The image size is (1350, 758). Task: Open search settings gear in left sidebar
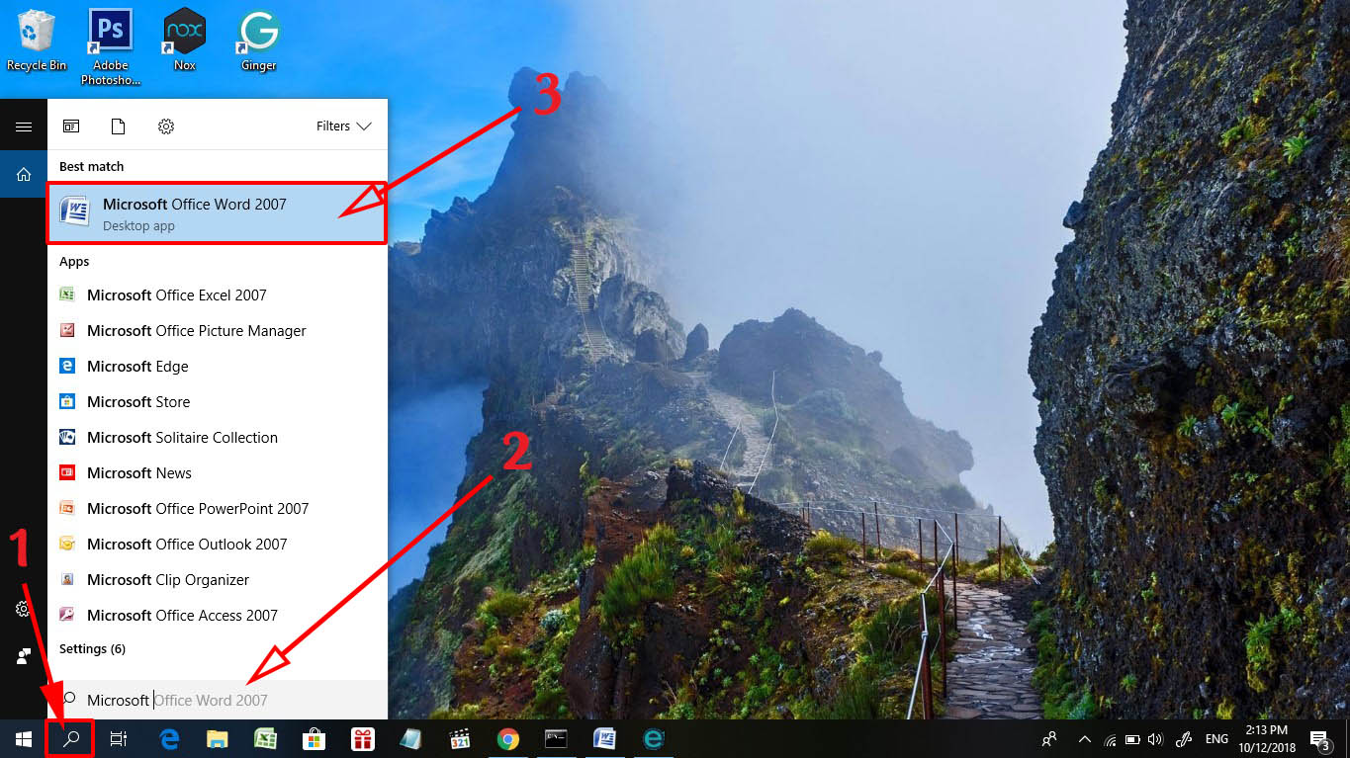click(x=24, y=609)
